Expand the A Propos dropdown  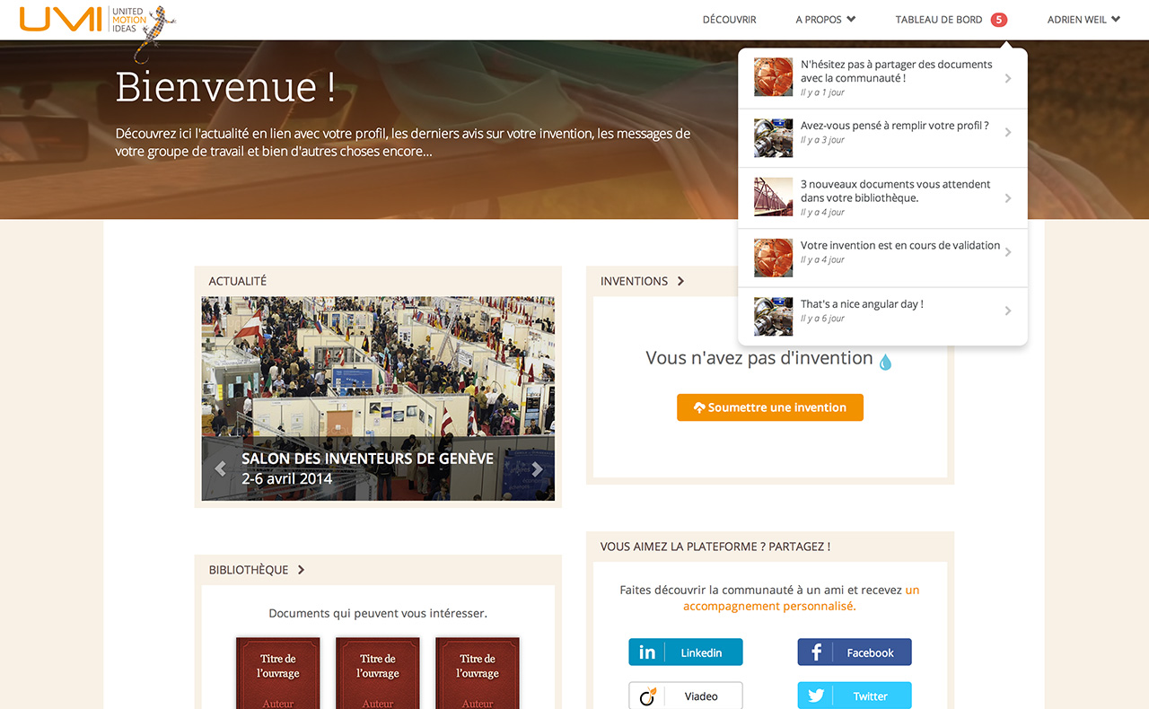point(825,20)
